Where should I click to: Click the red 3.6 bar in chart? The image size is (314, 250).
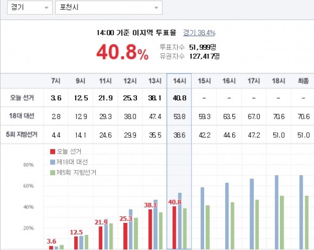click(x=51, y=248)
